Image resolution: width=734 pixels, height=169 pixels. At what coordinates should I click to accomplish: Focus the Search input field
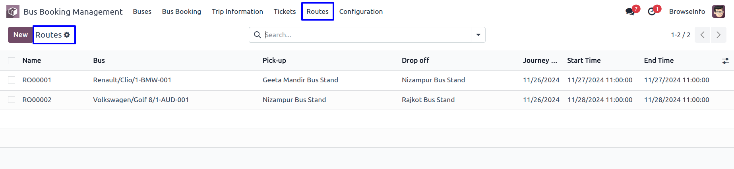coord(366,35)
